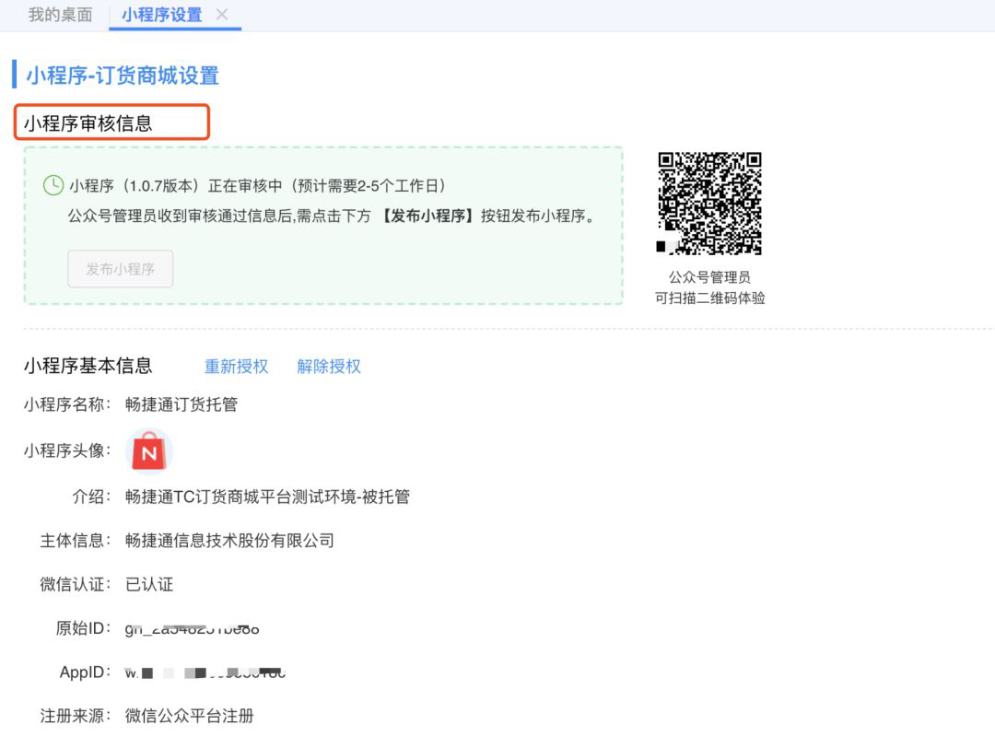Click the 原始ID value
995x748 pixels.
[x=193, y=629]
